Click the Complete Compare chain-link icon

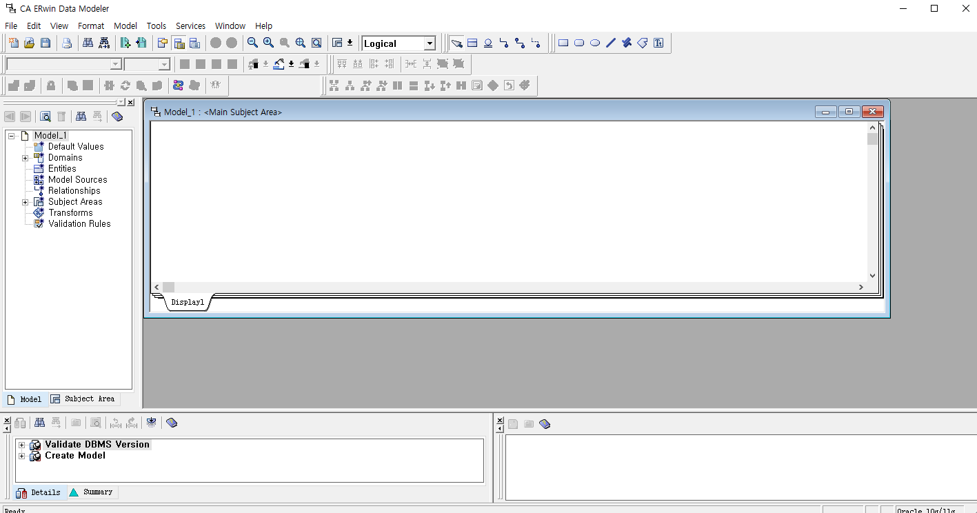pyautogui.click(x=179, y=85)
